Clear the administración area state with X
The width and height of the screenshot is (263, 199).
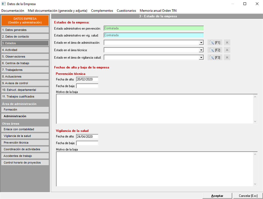(x=227, y=43)
